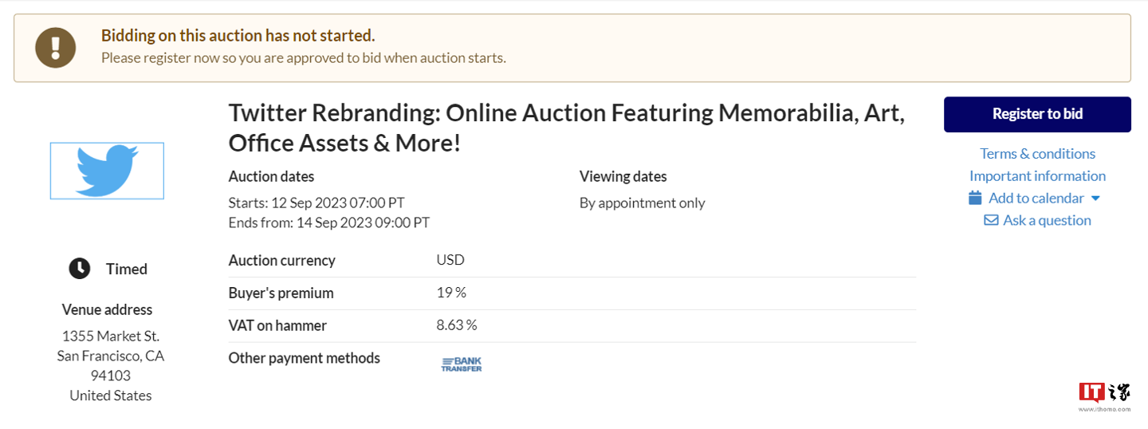Click the Twitter bird logo thumbnail
Screen dimensions: 1148x429
tap(107, 171)
